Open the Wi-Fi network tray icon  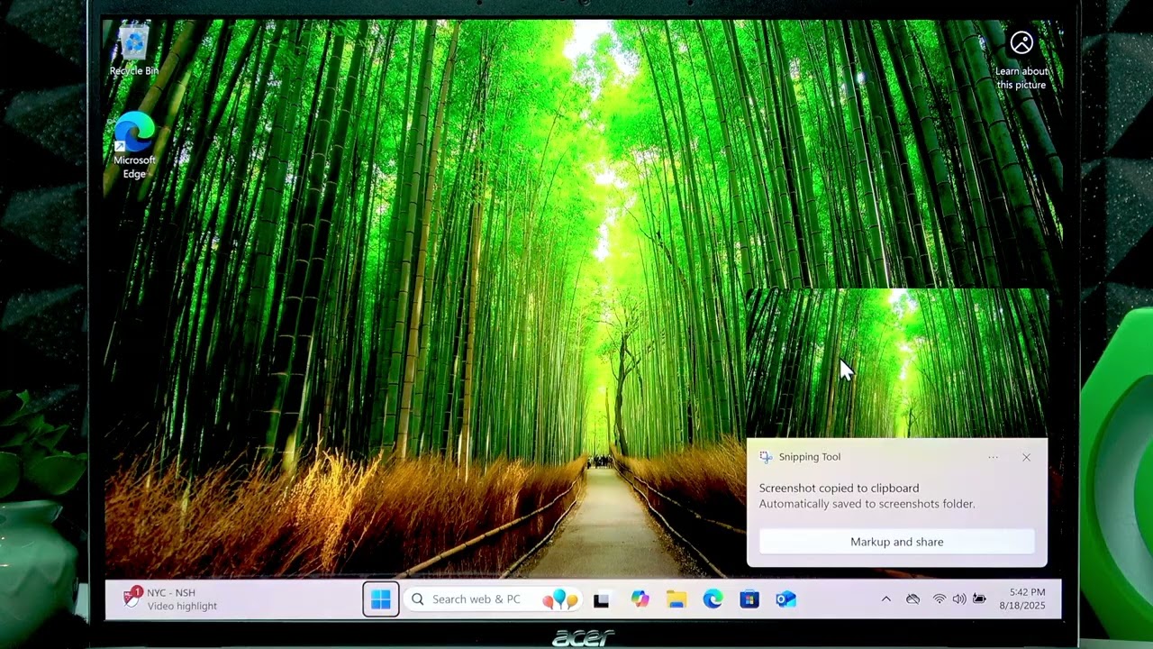pyautogui.click(x=940, y=599)
